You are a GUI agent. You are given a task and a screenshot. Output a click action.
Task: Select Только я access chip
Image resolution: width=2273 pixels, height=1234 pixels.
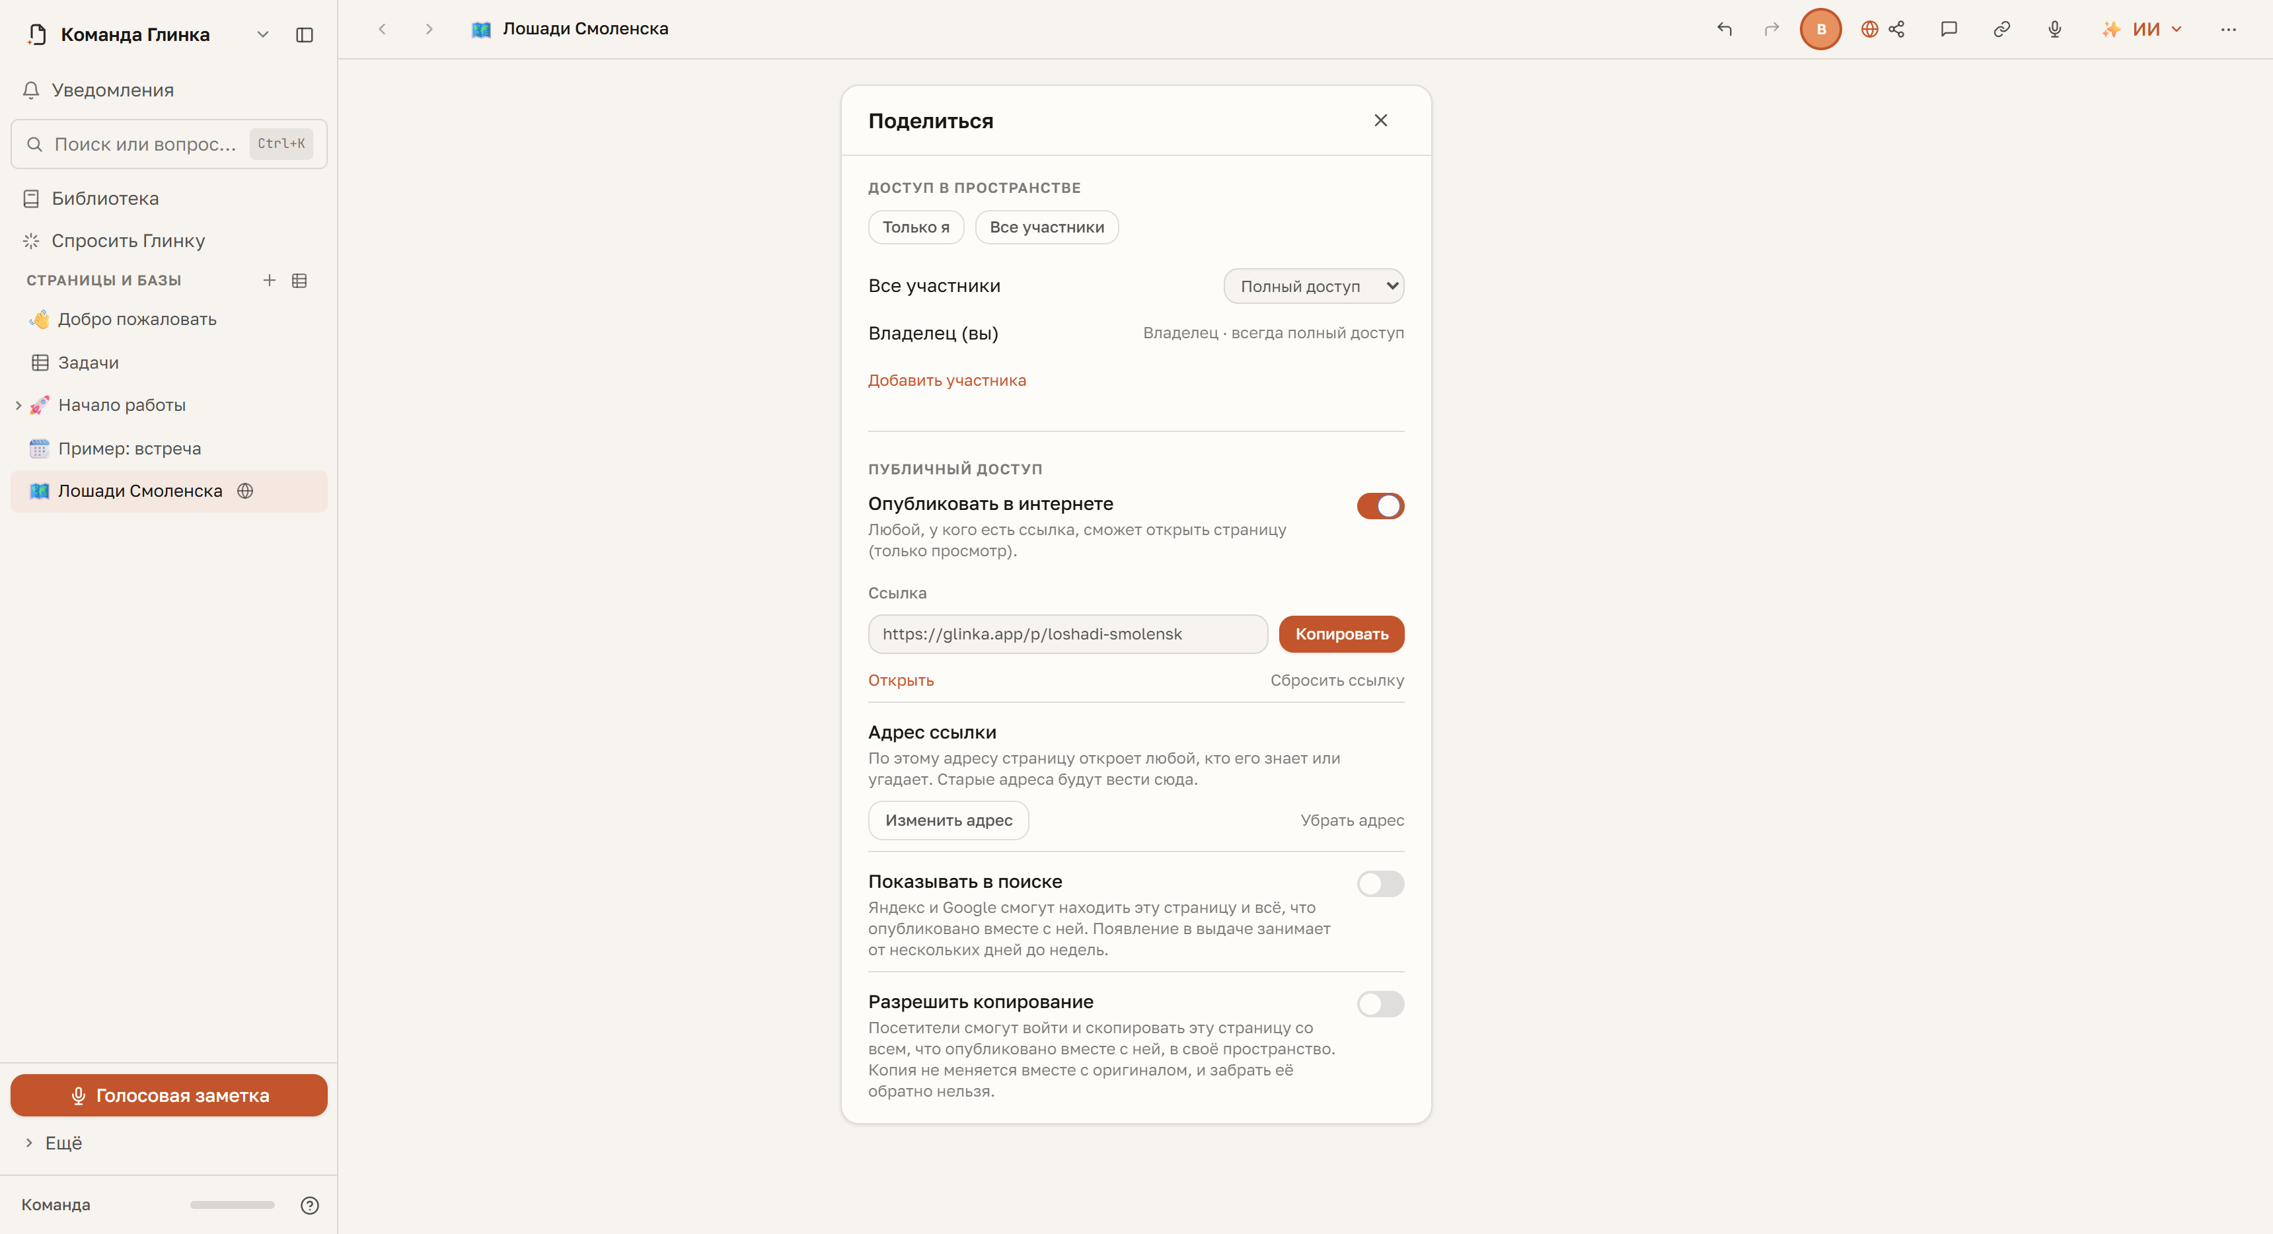(916, 227)
